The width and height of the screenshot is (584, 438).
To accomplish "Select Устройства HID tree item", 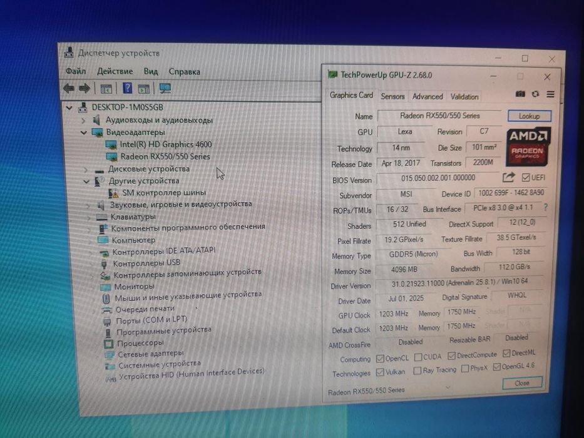I will [192, 374].
